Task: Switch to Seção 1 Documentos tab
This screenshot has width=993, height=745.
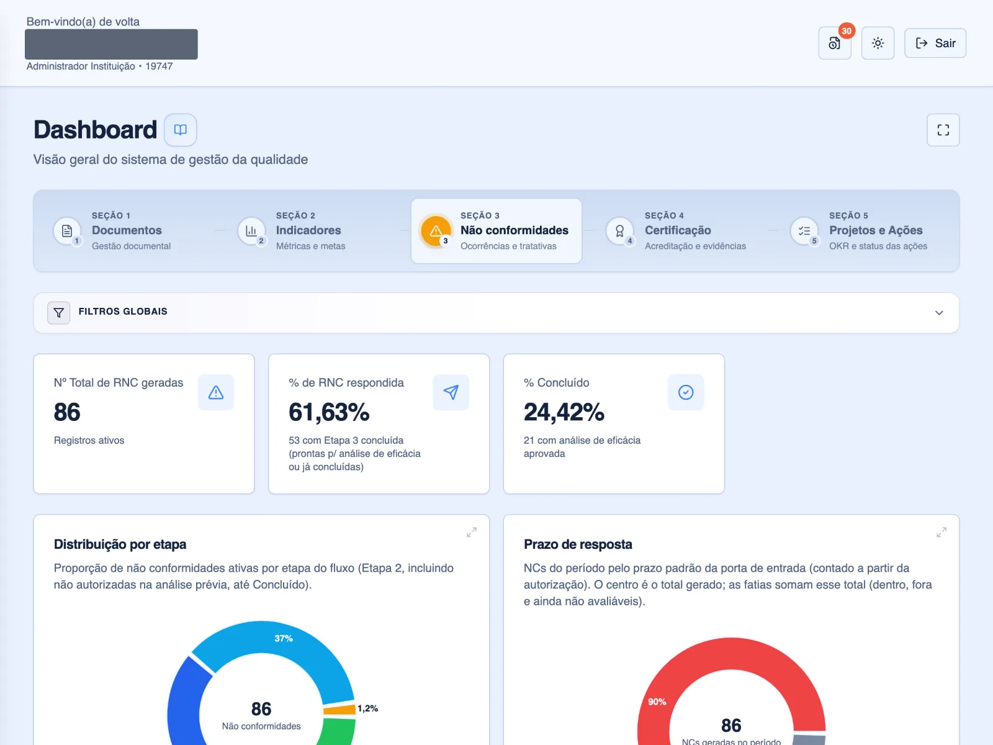Action: tap(127, 231)
